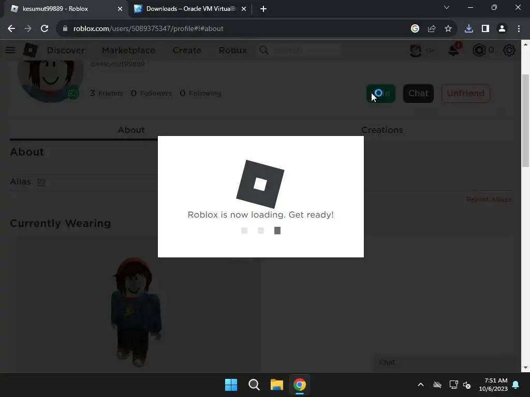Viewport: 530px width, 397px height.
Task: Open the Roblox hamburger menu
Action: click(x=10, y=50)
